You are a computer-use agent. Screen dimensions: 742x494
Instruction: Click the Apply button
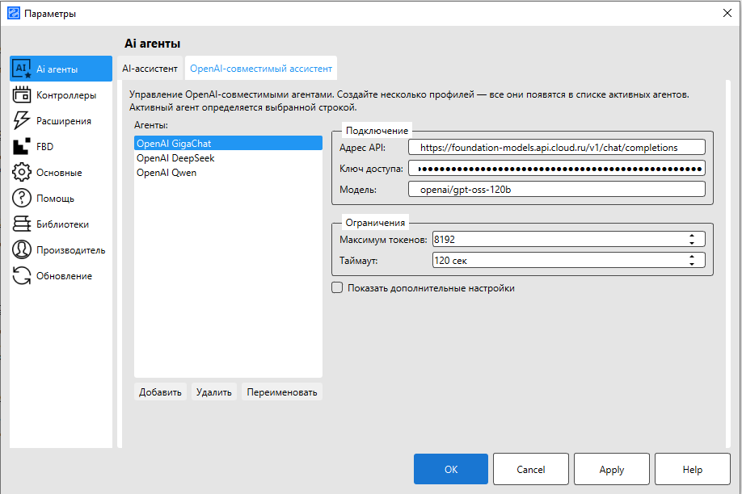click(x=612, y=469)
